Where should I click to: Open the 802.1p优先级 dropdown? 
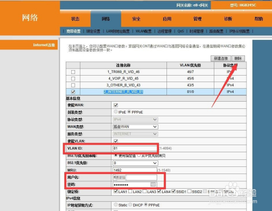135,163
